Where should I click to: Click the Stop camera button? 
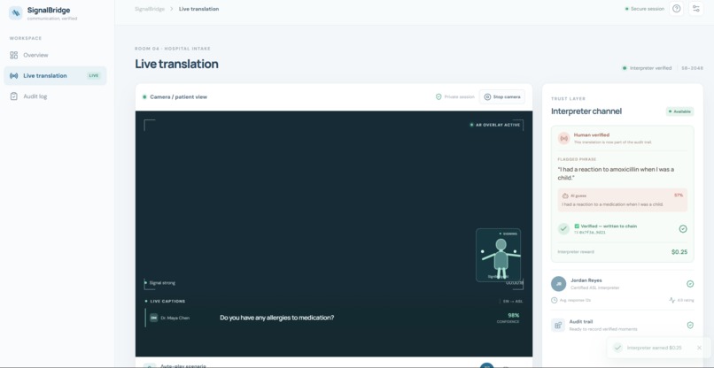click(501, 97)
